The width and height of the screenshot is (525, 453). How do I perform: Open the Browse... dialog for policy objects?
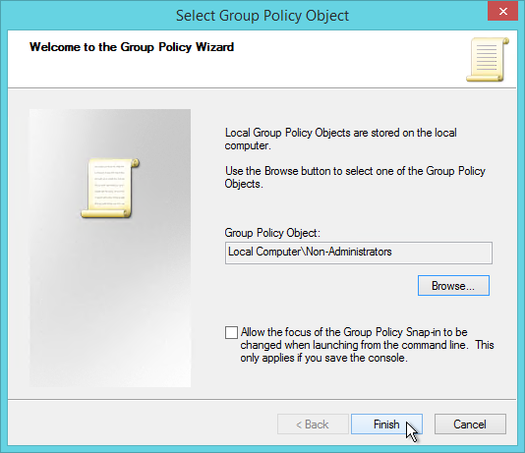[x=453, y=286]
